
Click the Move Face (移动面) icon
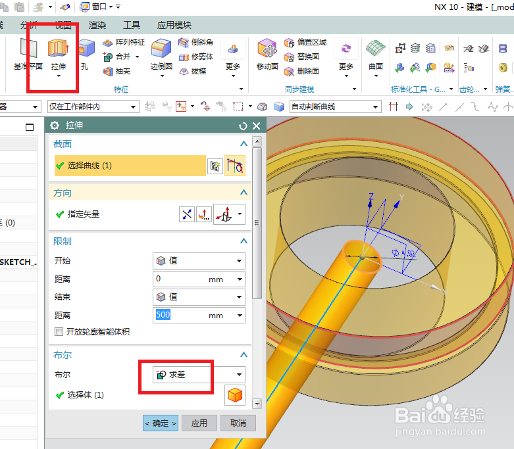(267, 49)
